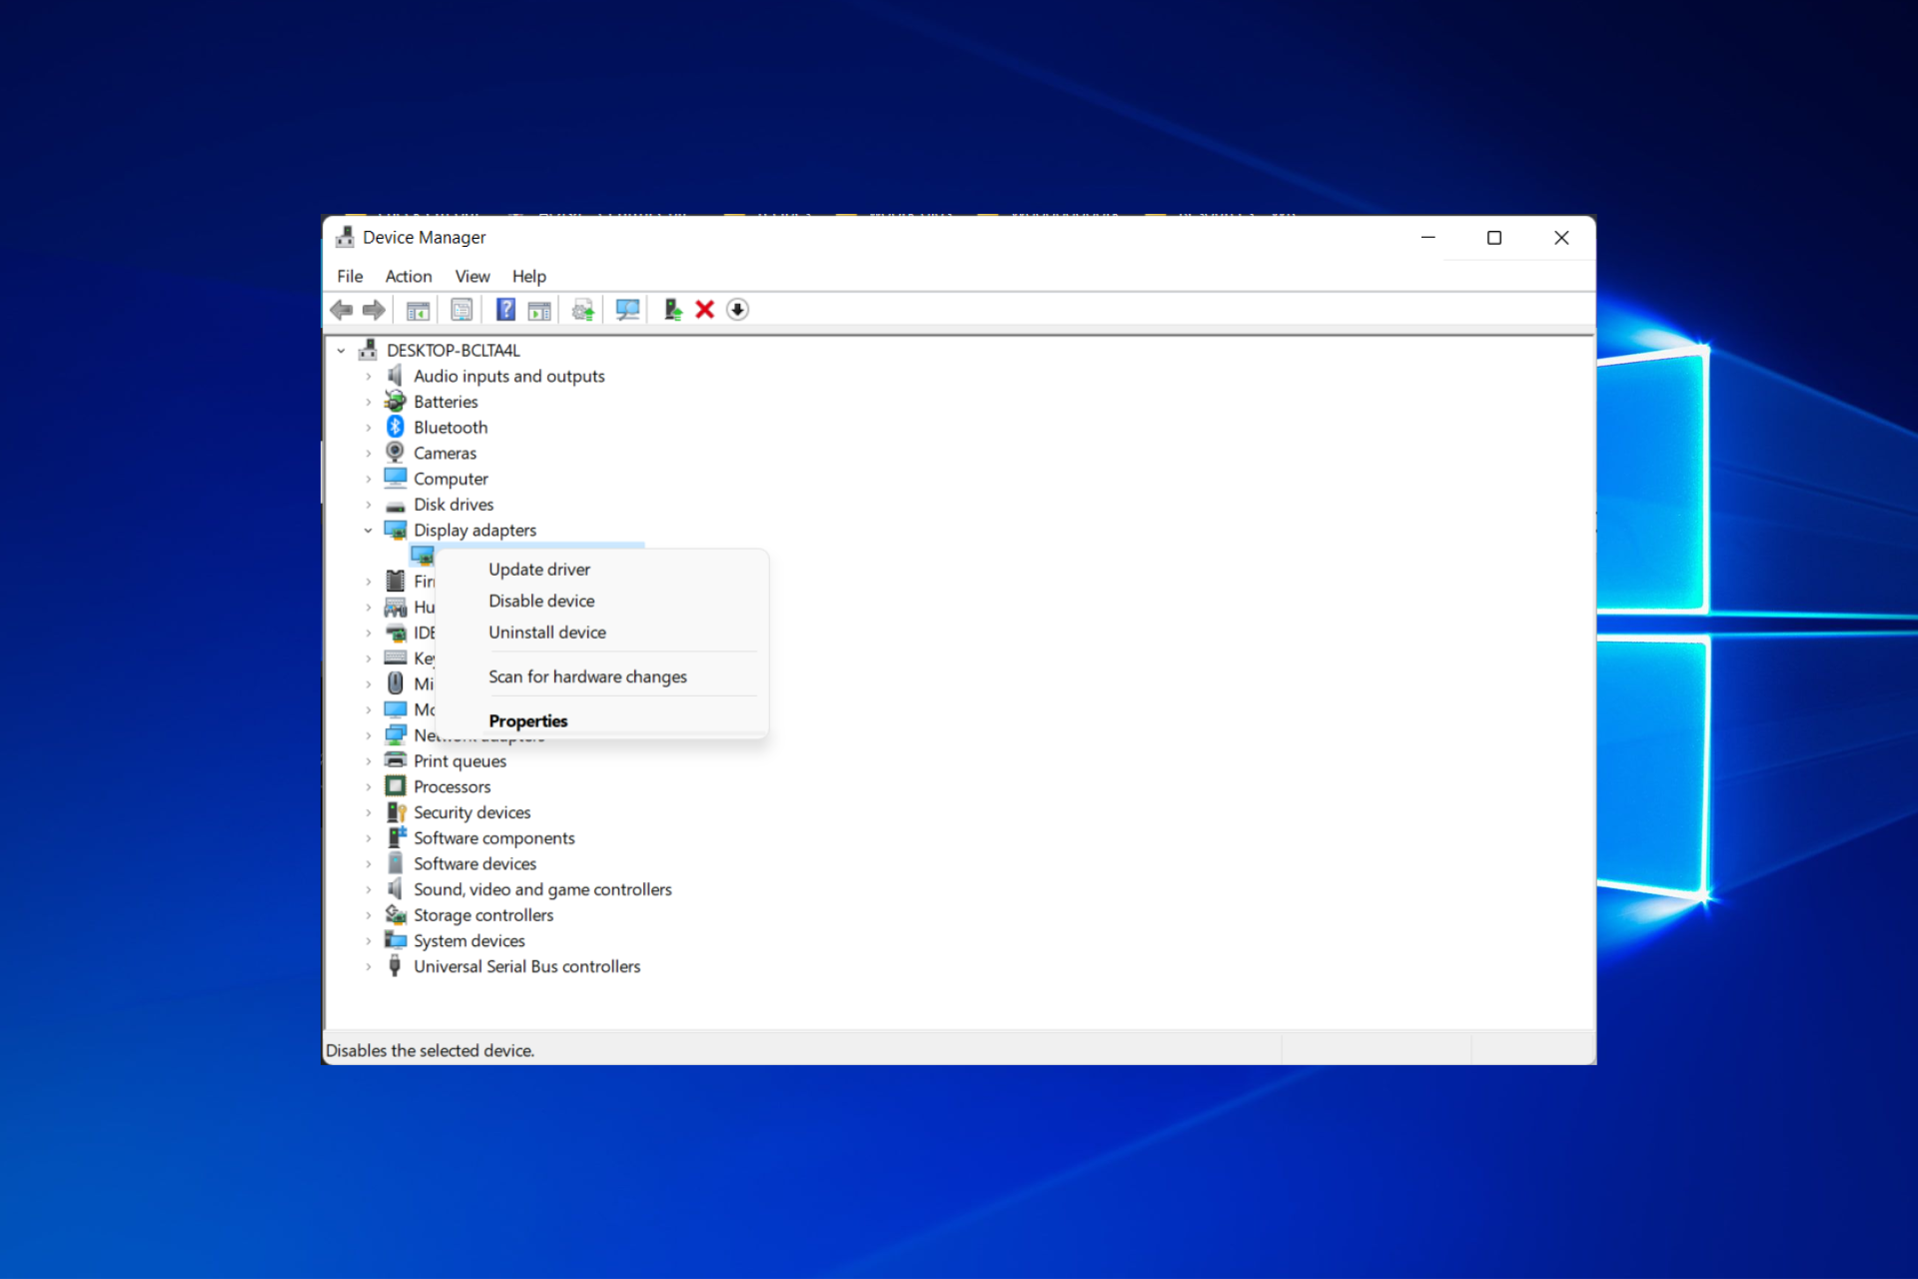
Task: Click the Scan for hardware changes monitor icon
Action: 627,310
